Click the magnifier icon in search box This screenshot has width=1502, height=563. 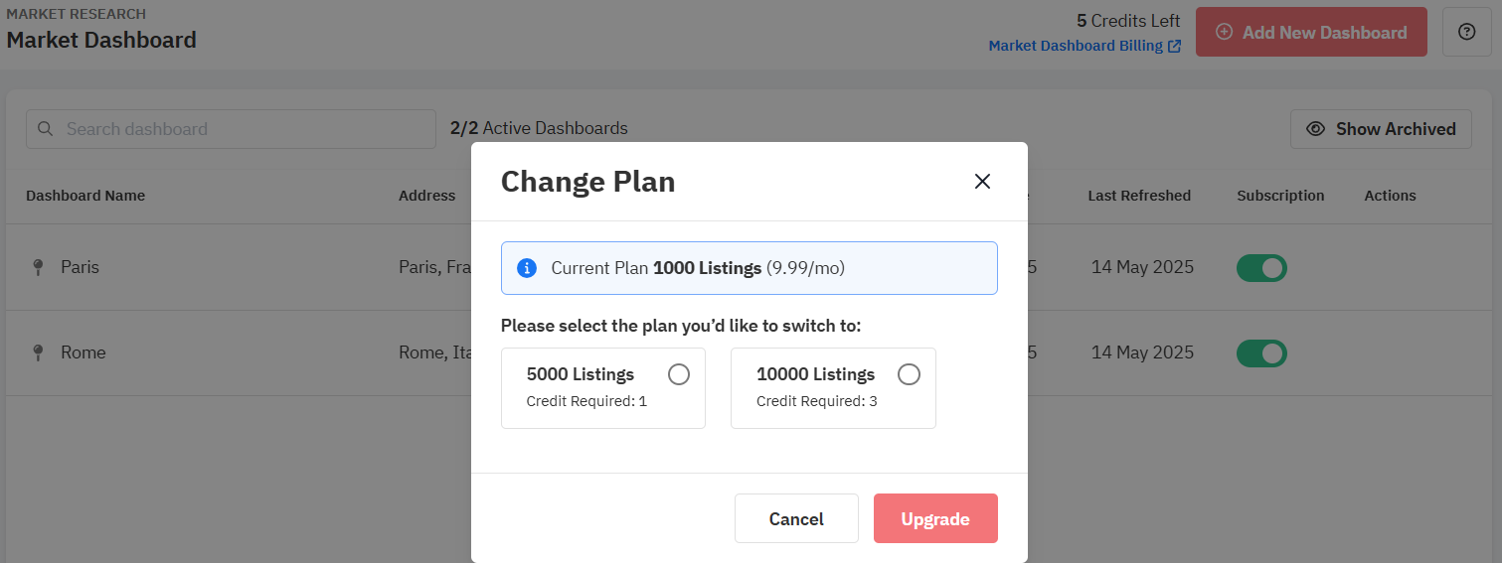tap(45, 129)
